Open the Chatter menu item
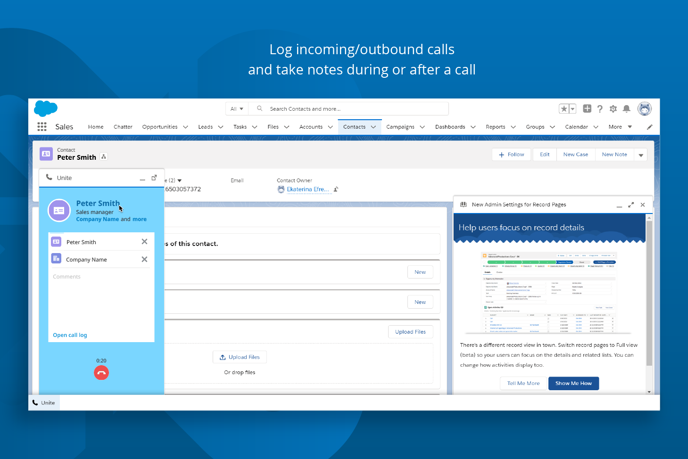This screenshot has width=688, height=459. [x=123, y=126]
